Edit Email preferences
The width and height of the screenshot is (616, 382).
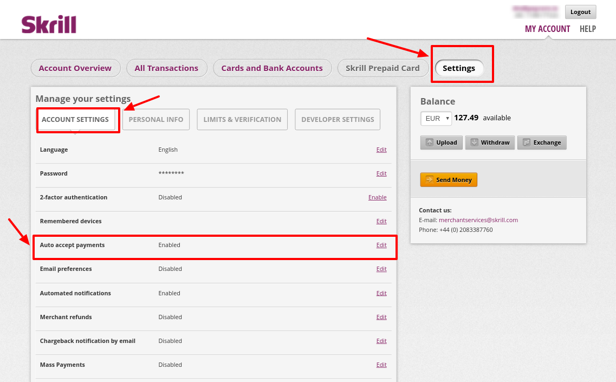[x=381, y=269]
